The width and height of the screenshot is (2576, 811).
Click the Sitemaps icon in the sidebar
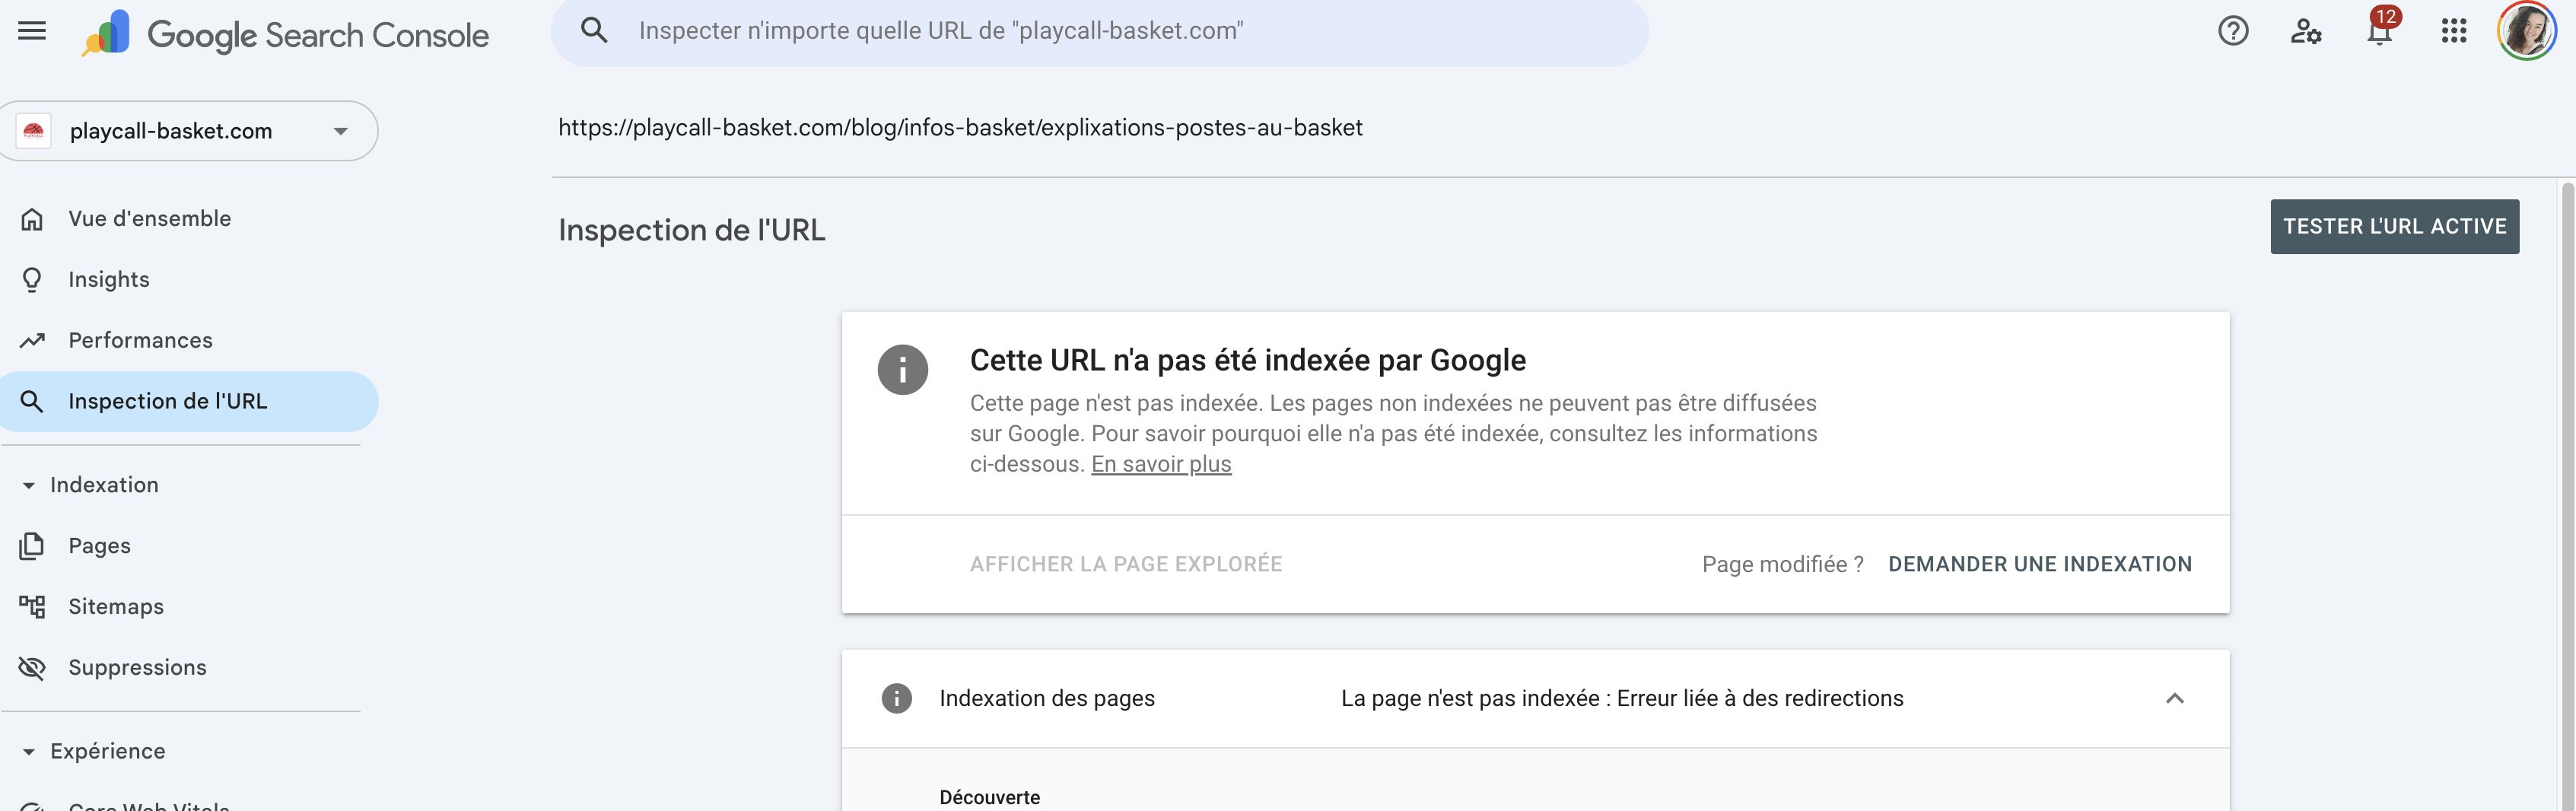click(33, 606)
